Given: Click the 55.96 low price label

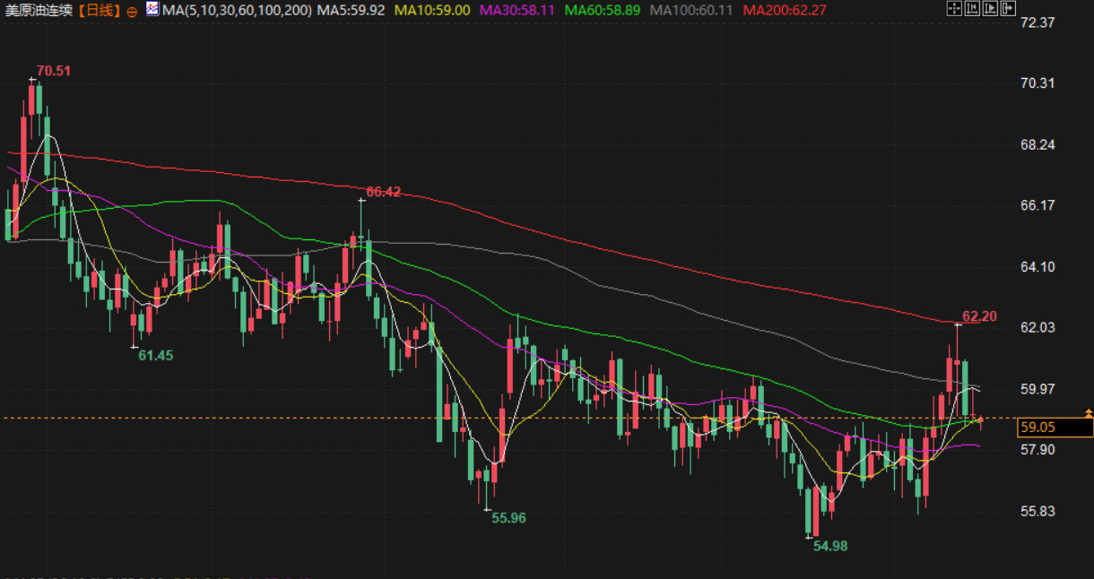Looking at the screenshot, I should [508, 518].
